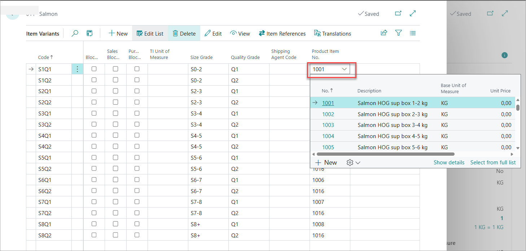Open dropdown settings gear menu
The height and width of the screenshot is (251, 526).
point(353,163)
